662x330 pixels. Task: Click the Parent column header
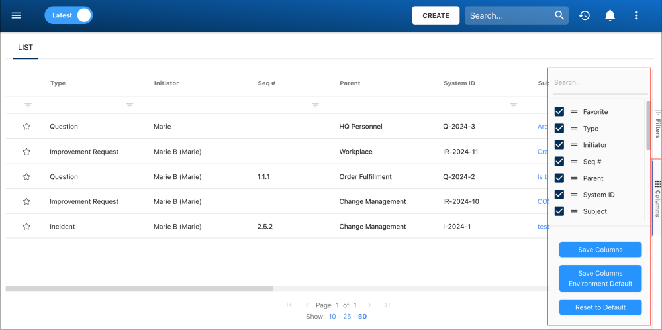(350, 83)
